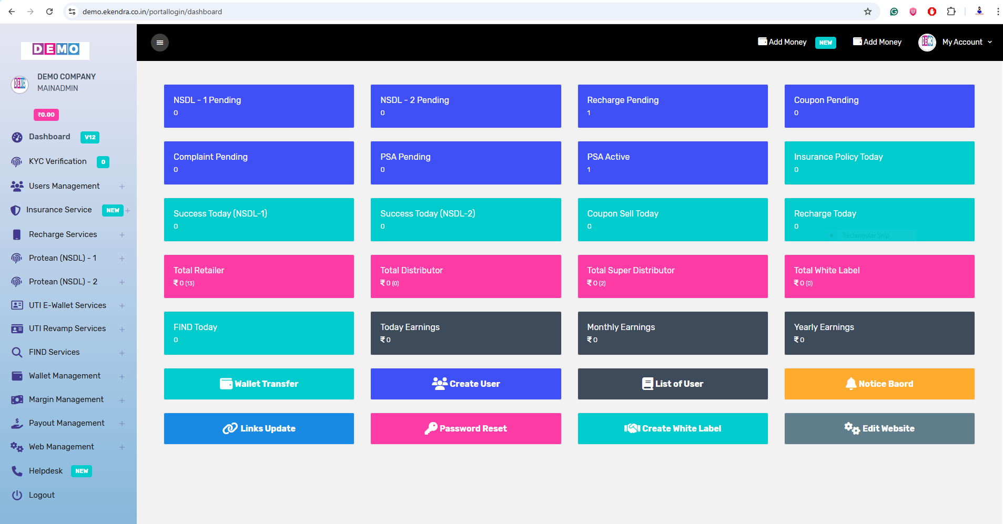Expand the Users Management submenu
The height and width of the screenshot is (524, 1003).
coord(121,187)
